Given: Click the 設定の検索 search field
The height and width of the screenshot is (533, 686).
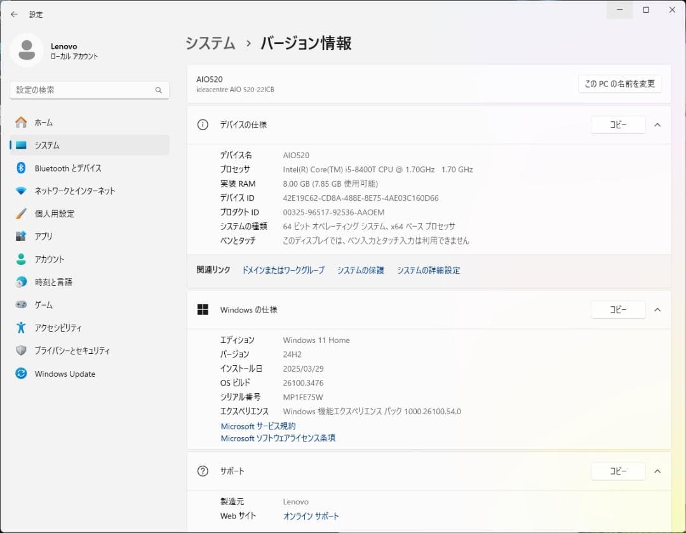Looking at the screenshot, I should tap(89, 90).
